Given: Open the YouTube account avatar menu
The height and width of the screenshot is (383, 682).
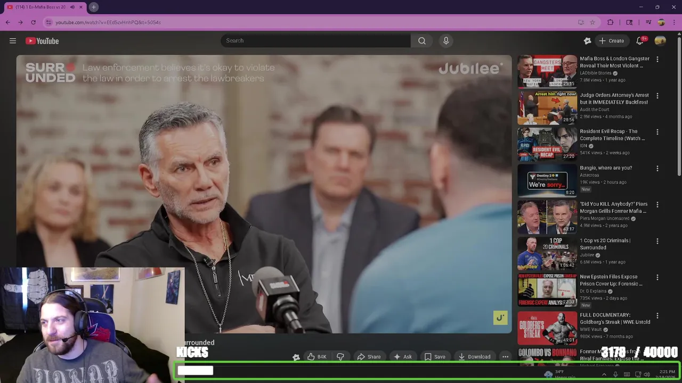Looking at the screenshot, I should (660, 41).
